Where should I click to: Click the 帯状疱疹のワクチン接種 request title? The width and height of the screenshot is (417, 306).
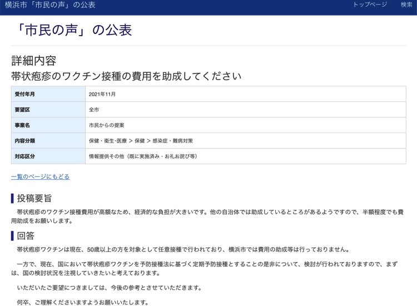click(126, 76)
